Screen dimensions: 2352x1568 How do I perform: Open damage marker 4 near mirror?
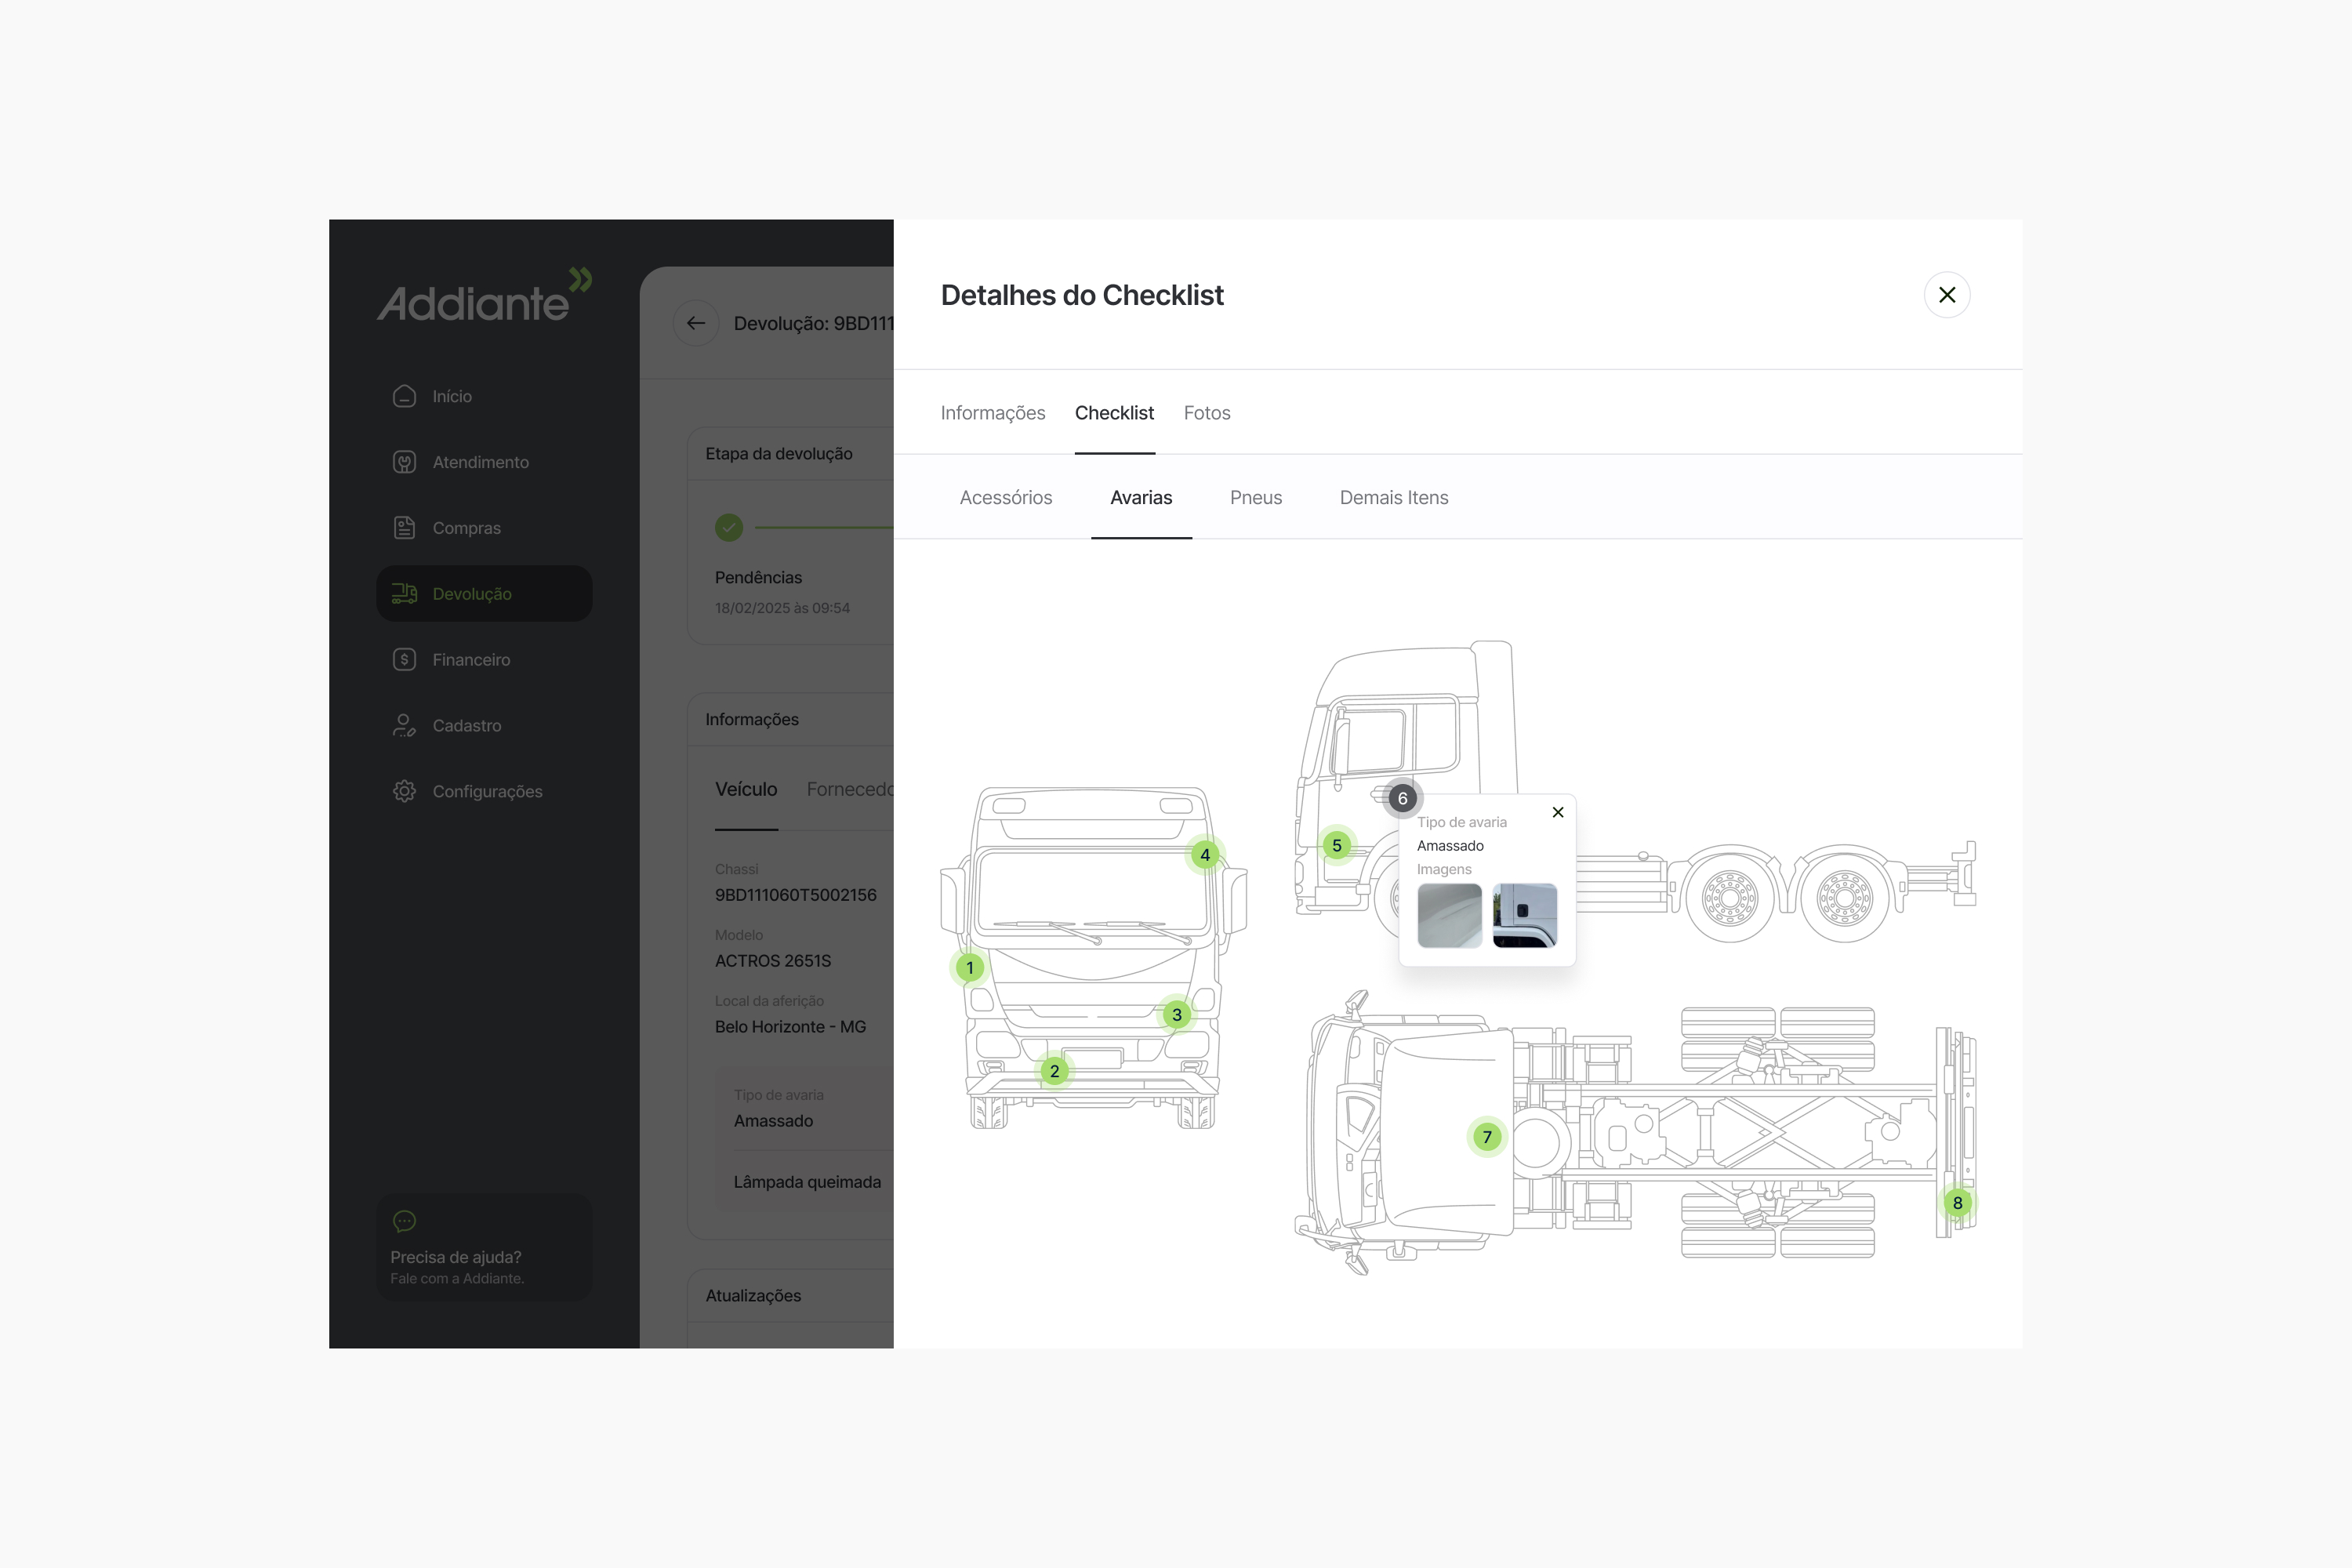1204,855
